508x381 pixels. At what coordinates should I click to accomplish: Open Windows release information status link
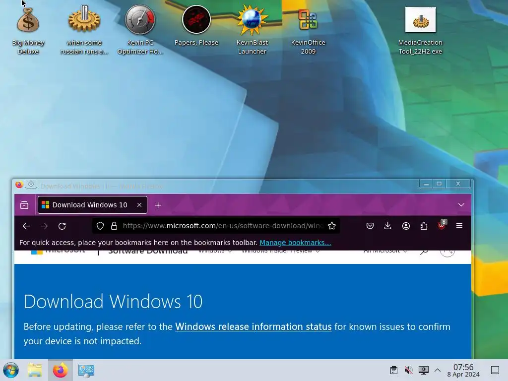(254, 326)
